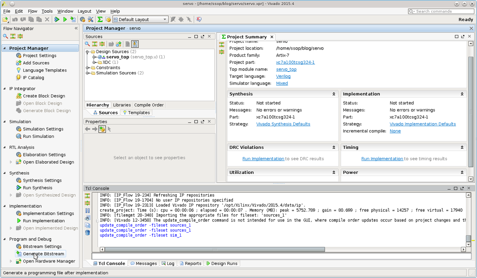Click the Add Sources plus icon in the Sources toolbar
Screen dimensions: 477x278
[x=119, y=44]
